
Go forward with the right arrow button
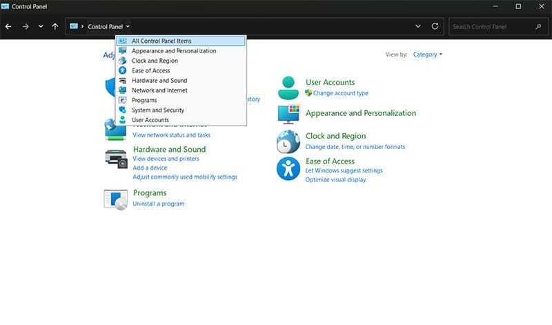click(x=26, y=26)
